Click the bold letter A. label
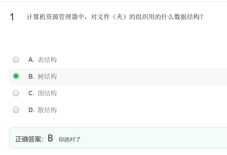The image size is (227, 155). tap(31, 60)
